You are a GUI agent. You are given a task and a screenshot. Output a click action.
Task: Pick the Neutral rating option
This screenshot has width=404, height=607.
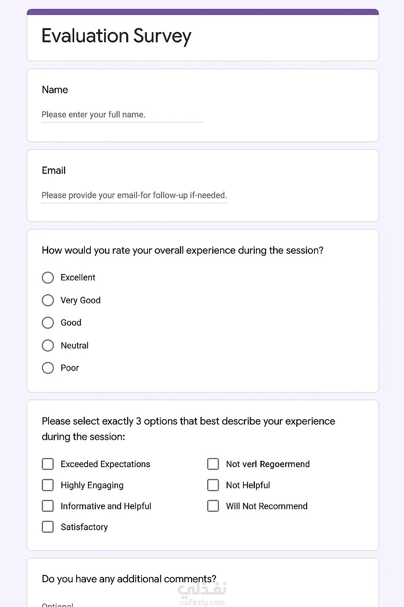click(x=48, y=345)
